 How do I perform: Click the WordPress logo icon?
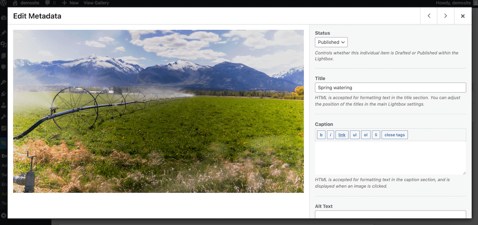click(4, 3)
